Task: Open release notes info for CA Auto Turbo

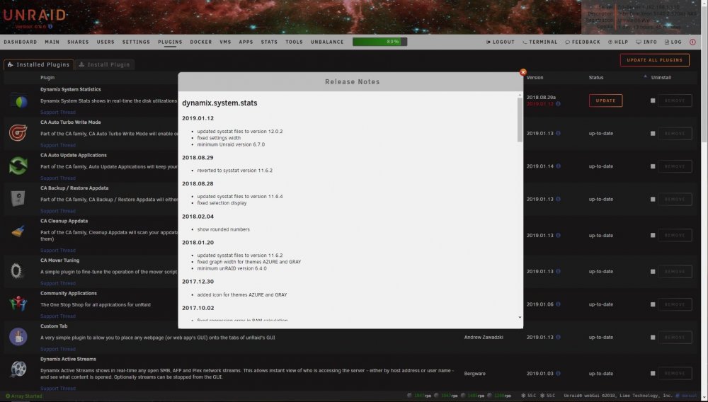Action: click(x=558, y=133)
